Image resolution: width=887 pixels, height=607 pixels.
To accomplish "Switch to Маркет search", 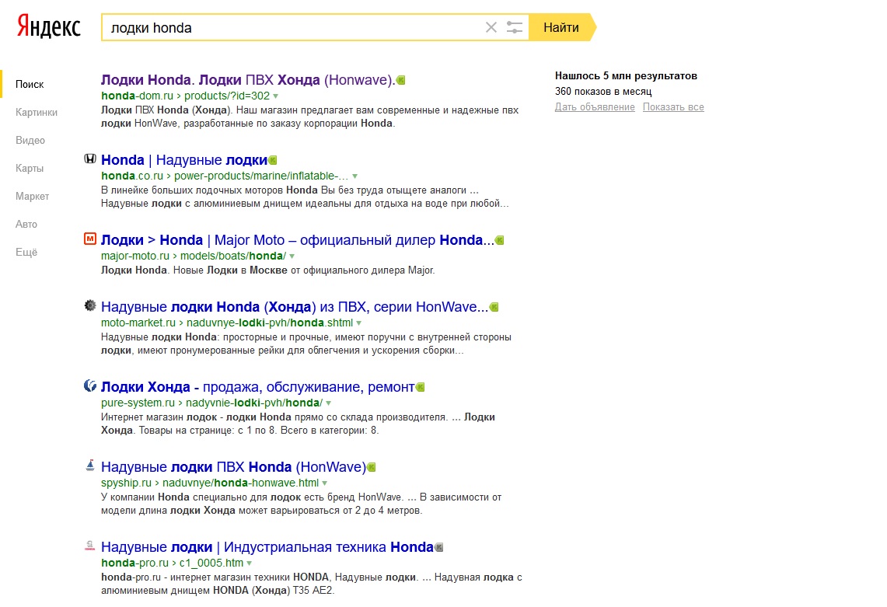I will (x=32, y=197).
